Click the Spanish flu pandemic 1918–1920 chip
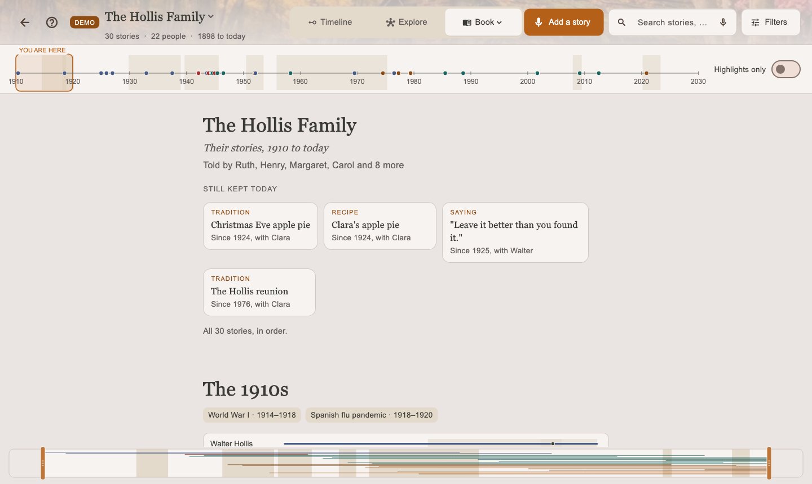The image size is (812, 484). (x=372, y=415)
